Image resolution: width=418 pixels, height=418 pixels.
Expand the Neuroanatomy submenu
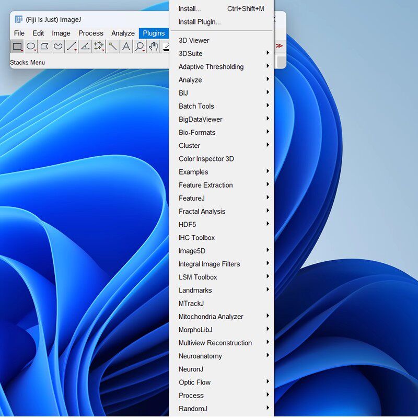coord(221,356)
